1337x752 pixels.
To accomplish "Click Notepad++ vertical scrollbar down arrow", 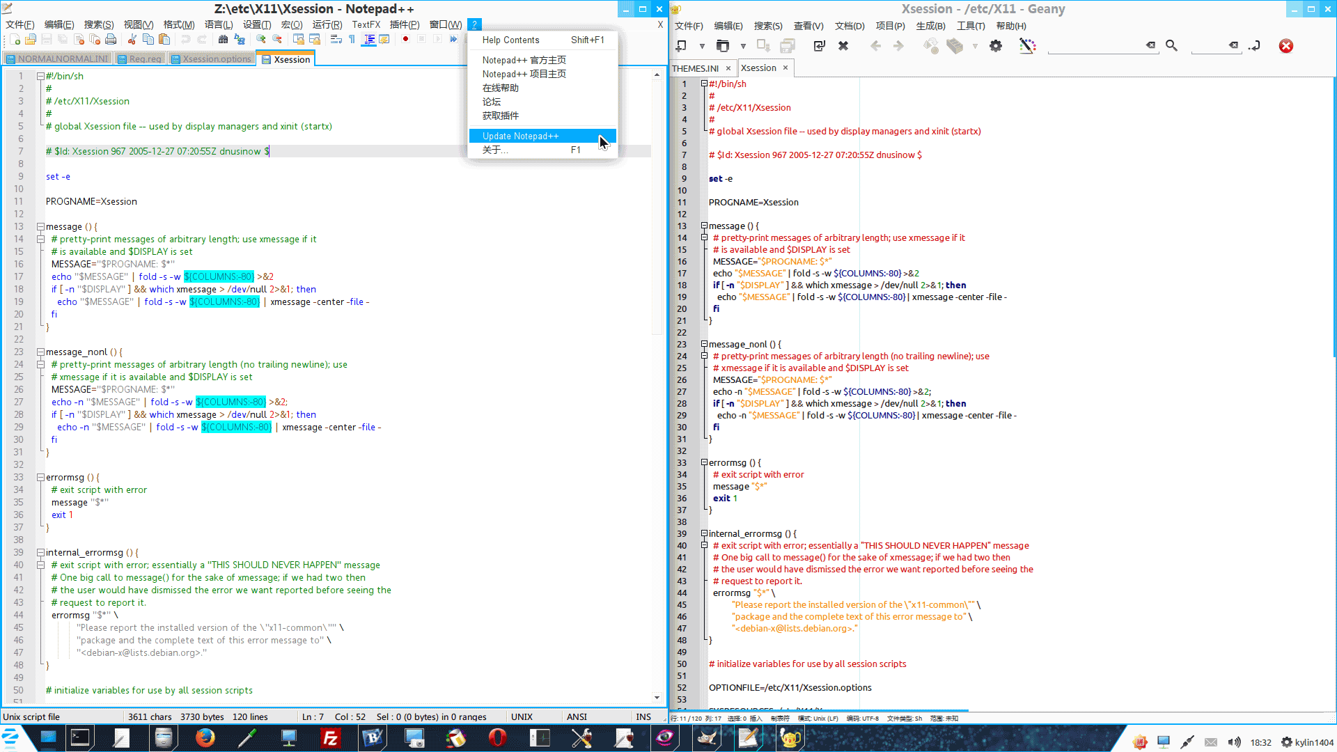I will pos(657,697).
